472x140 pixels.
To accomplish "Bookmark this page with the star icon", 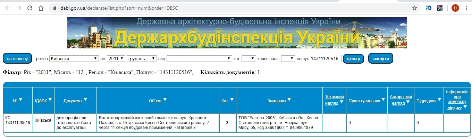I will coord(414,8).
